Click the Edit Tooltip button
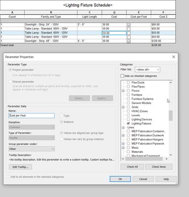Screen dimensions: 189x197 (x=20, y=167)
